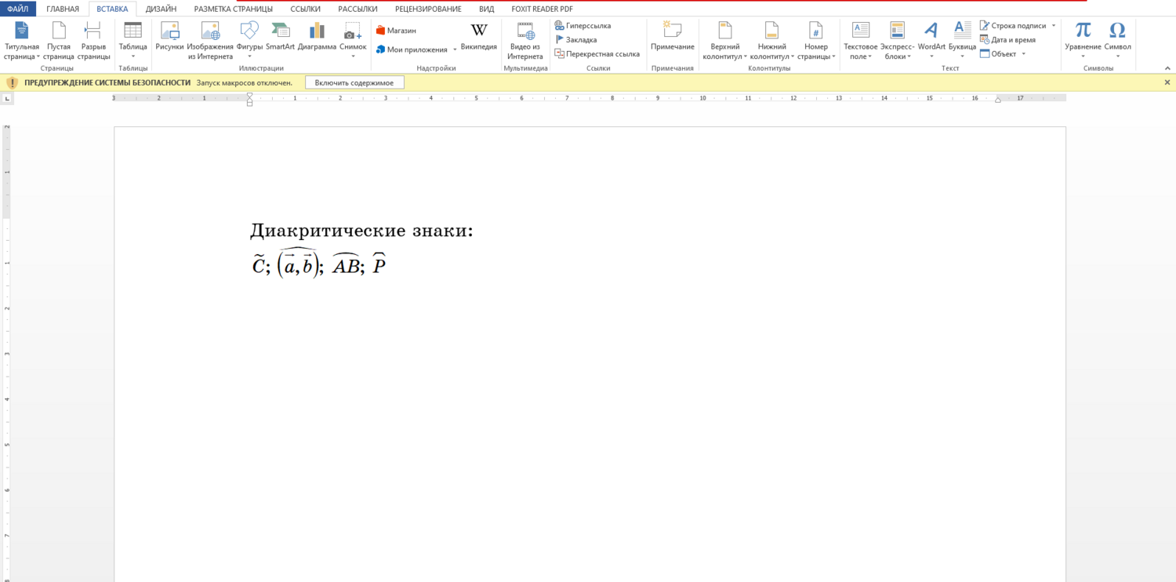Screen dimensions: 1176x582
Task: Expand the Строка подписи dropdown arrow
Action: coord(1054,26)
